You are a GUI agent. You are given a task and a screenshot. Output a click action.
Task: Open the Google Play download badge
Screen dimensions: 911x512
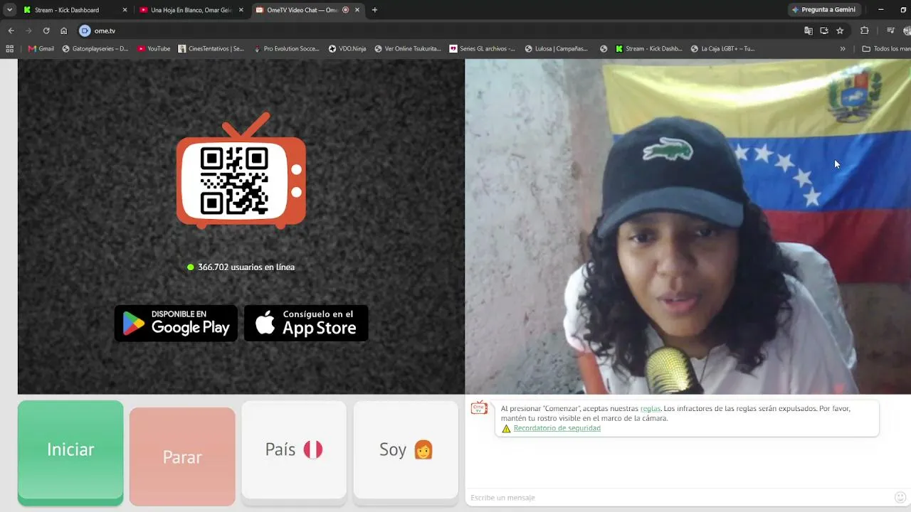tap(176, 324)
